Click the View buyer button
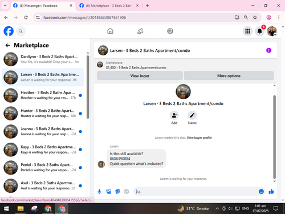The image size is (285, 214). click(140, 76)
